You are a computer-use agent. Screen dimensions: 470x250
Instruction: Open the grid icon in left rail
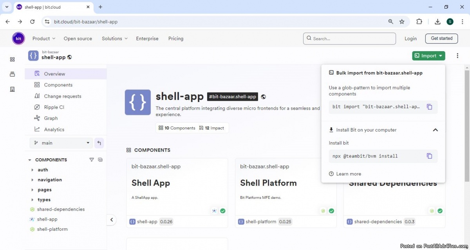click(12, 59)
